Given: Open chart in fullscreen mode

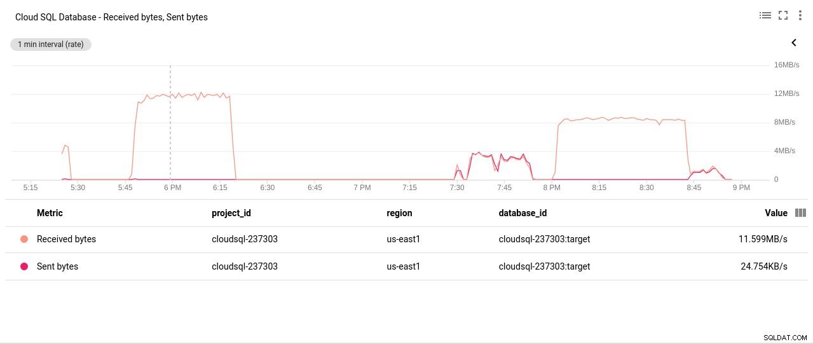Looking at the screenshot, I should (x=783, y=15).
